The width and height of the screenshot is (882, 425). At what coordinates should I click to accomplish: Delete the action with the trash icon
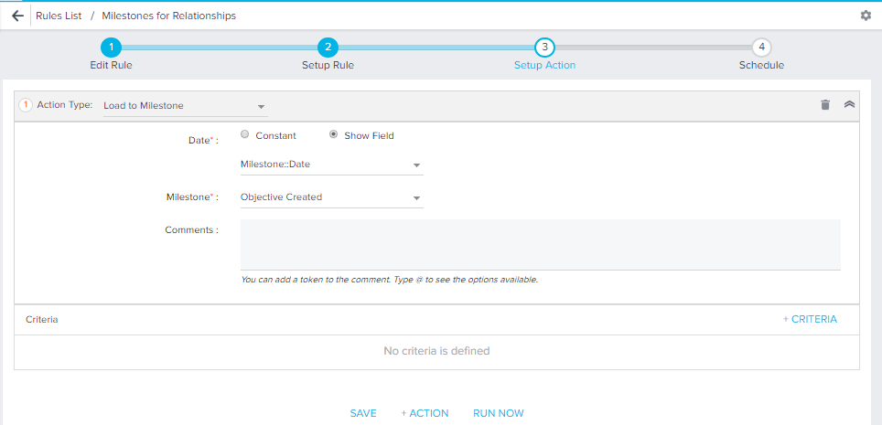[x=825, y=104]
